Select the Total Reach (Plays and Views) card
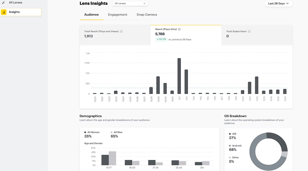Image resolution: width=308 pixels, height=171 pixels. 115,35
